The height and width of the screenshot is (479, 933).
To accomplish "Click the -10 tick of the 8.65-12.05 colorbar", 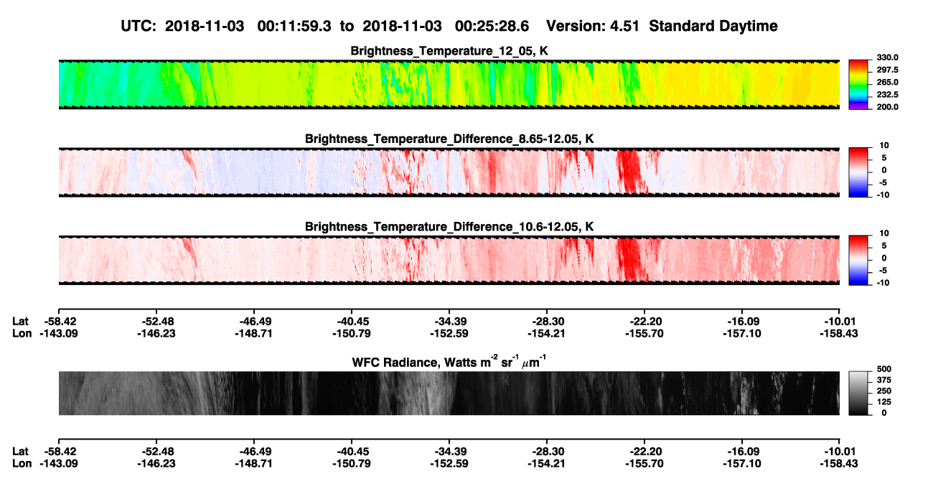I will (883, 195).
